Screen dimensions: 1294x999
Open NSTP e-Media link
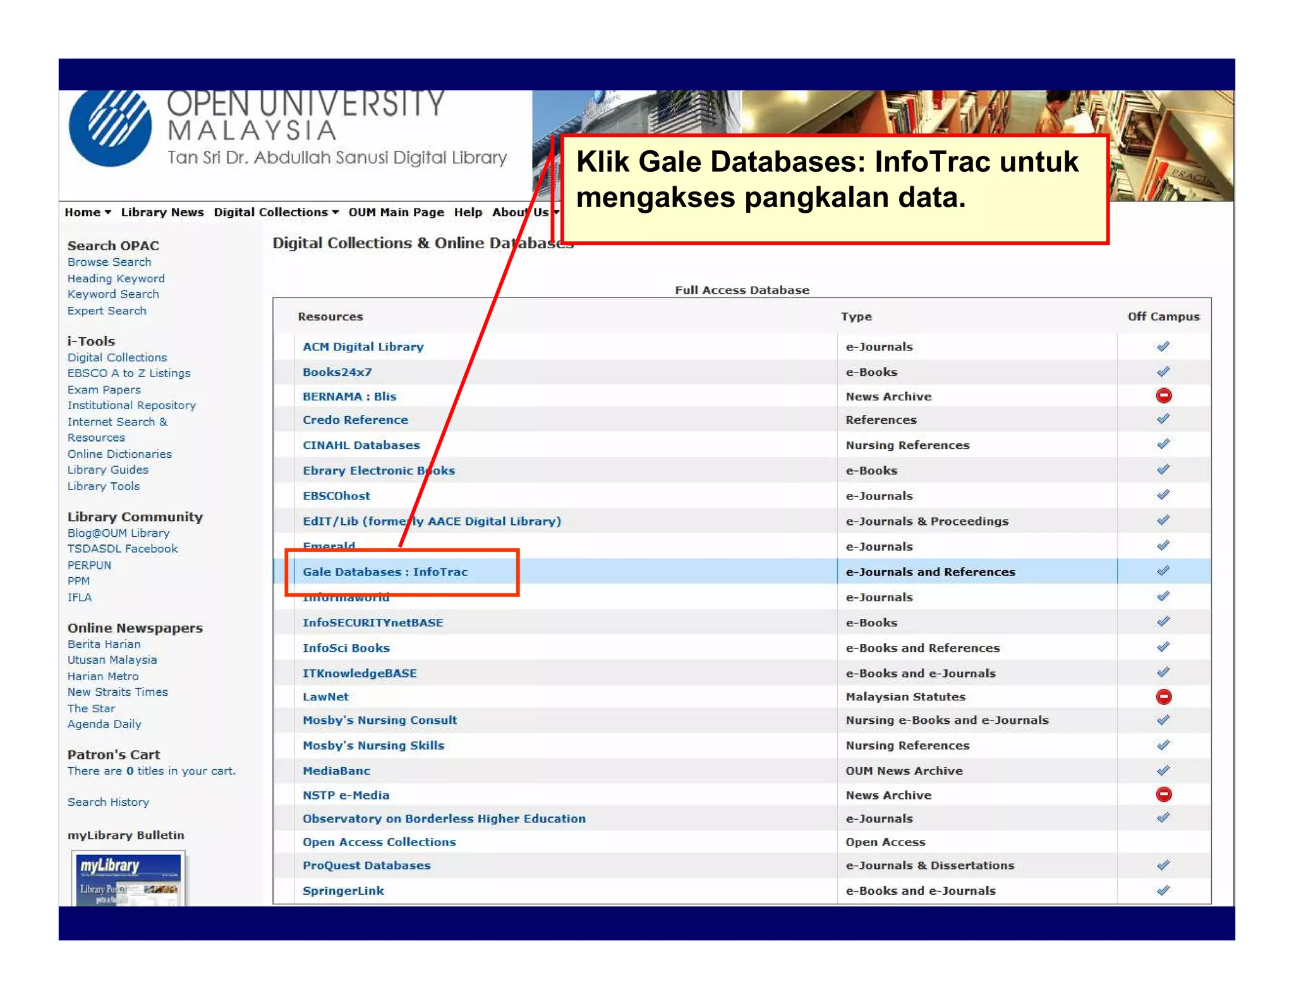point(346,795)
